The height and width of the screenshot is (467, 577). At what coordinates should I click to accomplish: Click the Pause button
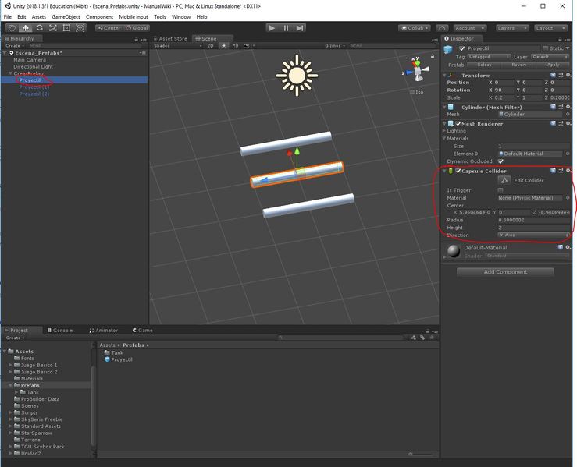tap(286, 28)
